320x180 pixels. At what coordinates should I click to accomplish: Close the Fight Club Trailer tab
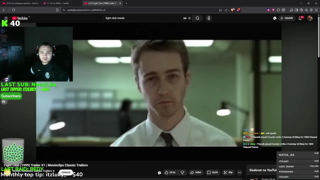click(x=120, y=3)
